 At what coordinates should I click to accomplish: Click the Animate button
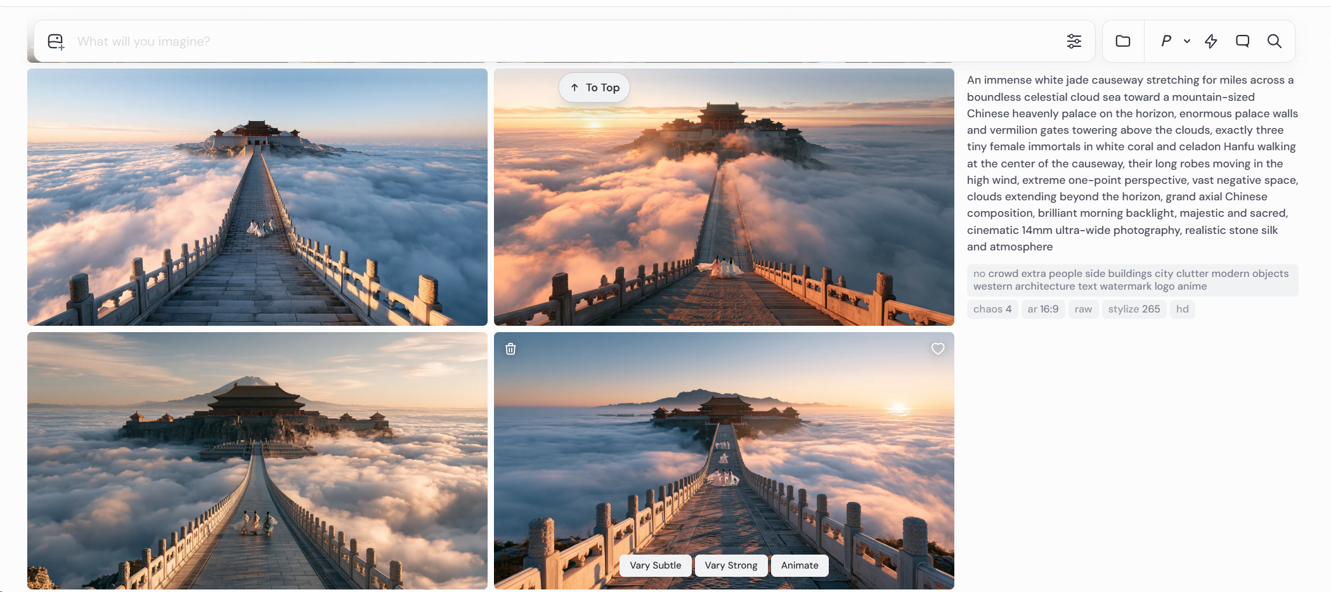pos(800,565)
